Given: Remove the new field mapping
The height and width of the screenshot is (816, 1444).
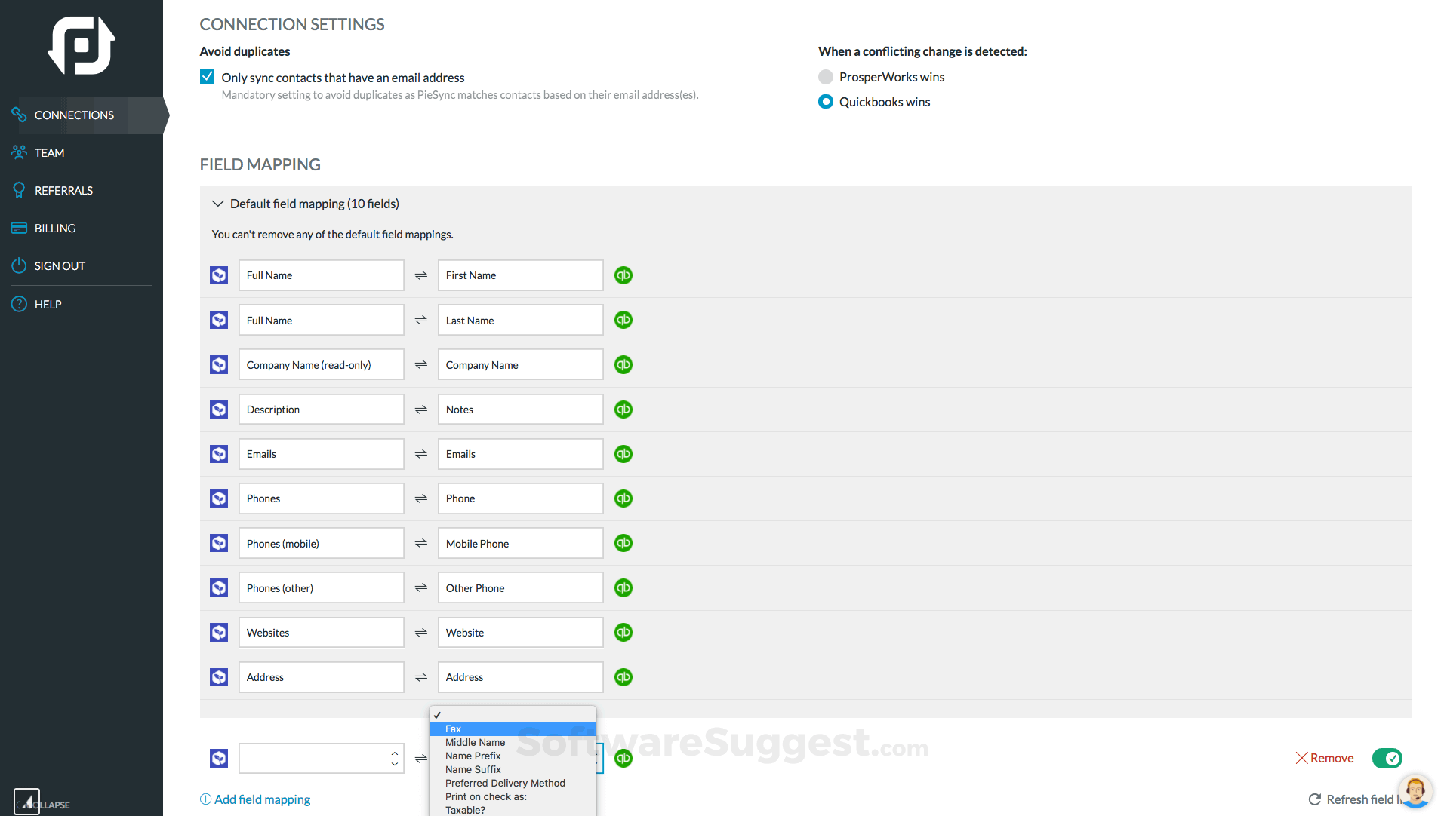Looking at the screenshot, I should tap(1325, 758).
